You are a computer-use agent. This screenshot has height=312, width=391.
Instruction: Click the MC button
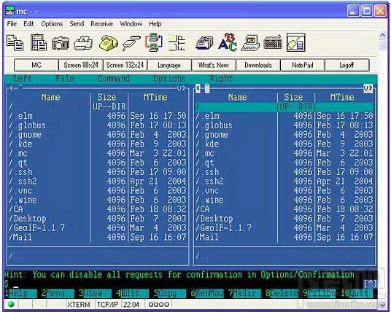[x=36, y=65]
